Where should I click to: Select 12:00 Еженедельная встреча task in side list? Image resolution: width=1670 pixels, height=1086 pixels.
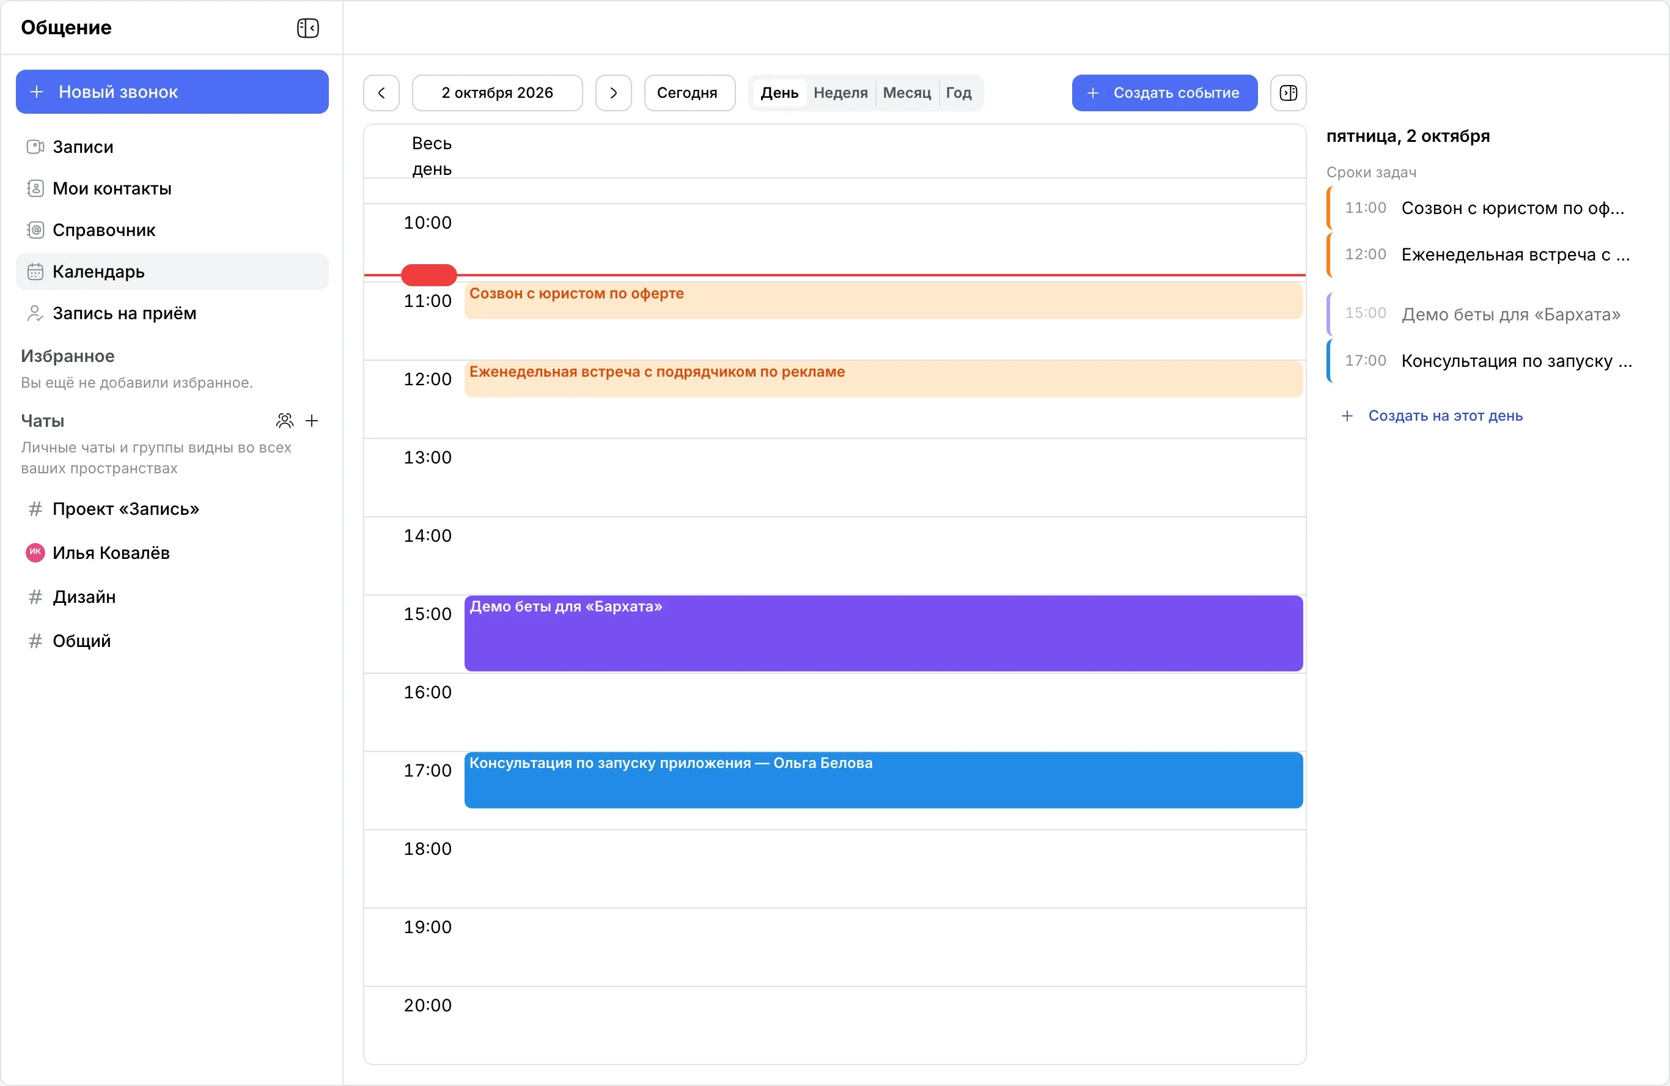click(x=1485, y=255)
